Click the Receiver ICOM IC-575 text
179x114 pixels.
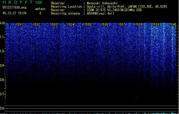point(114,10)
